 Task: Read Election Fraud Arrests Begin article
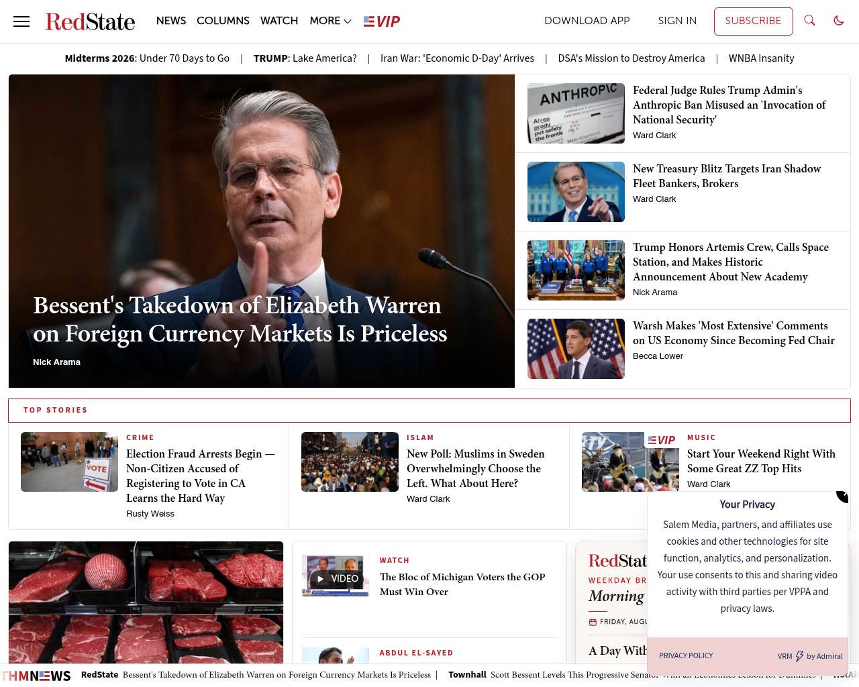[x=201, y=476]
